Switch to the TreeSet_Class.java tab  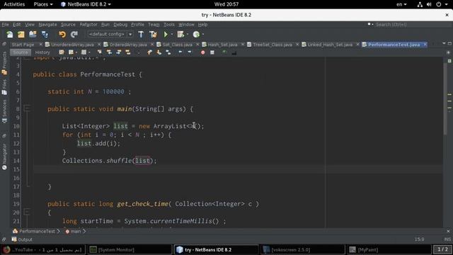tap(273, 45)
